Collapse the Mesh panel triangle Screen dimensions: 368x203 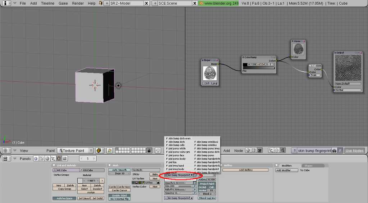110,165
